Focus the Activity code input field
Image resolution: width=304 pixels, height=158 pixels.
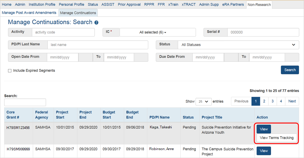(63, 32)
